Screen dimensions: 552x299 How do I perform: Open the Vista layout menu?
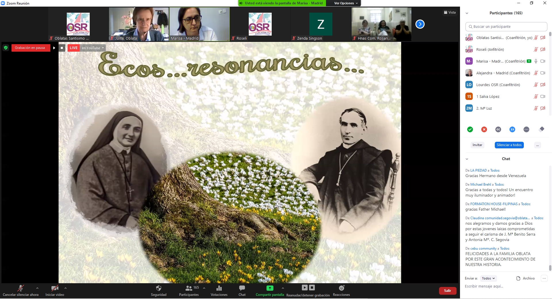450,12
